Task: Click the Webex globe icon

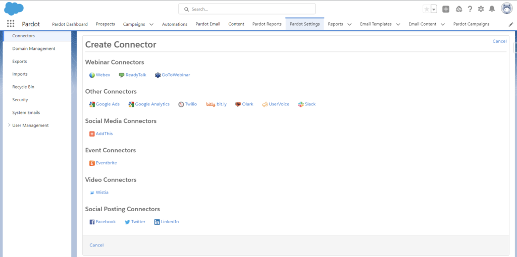Action: click(x=92, y=75)
